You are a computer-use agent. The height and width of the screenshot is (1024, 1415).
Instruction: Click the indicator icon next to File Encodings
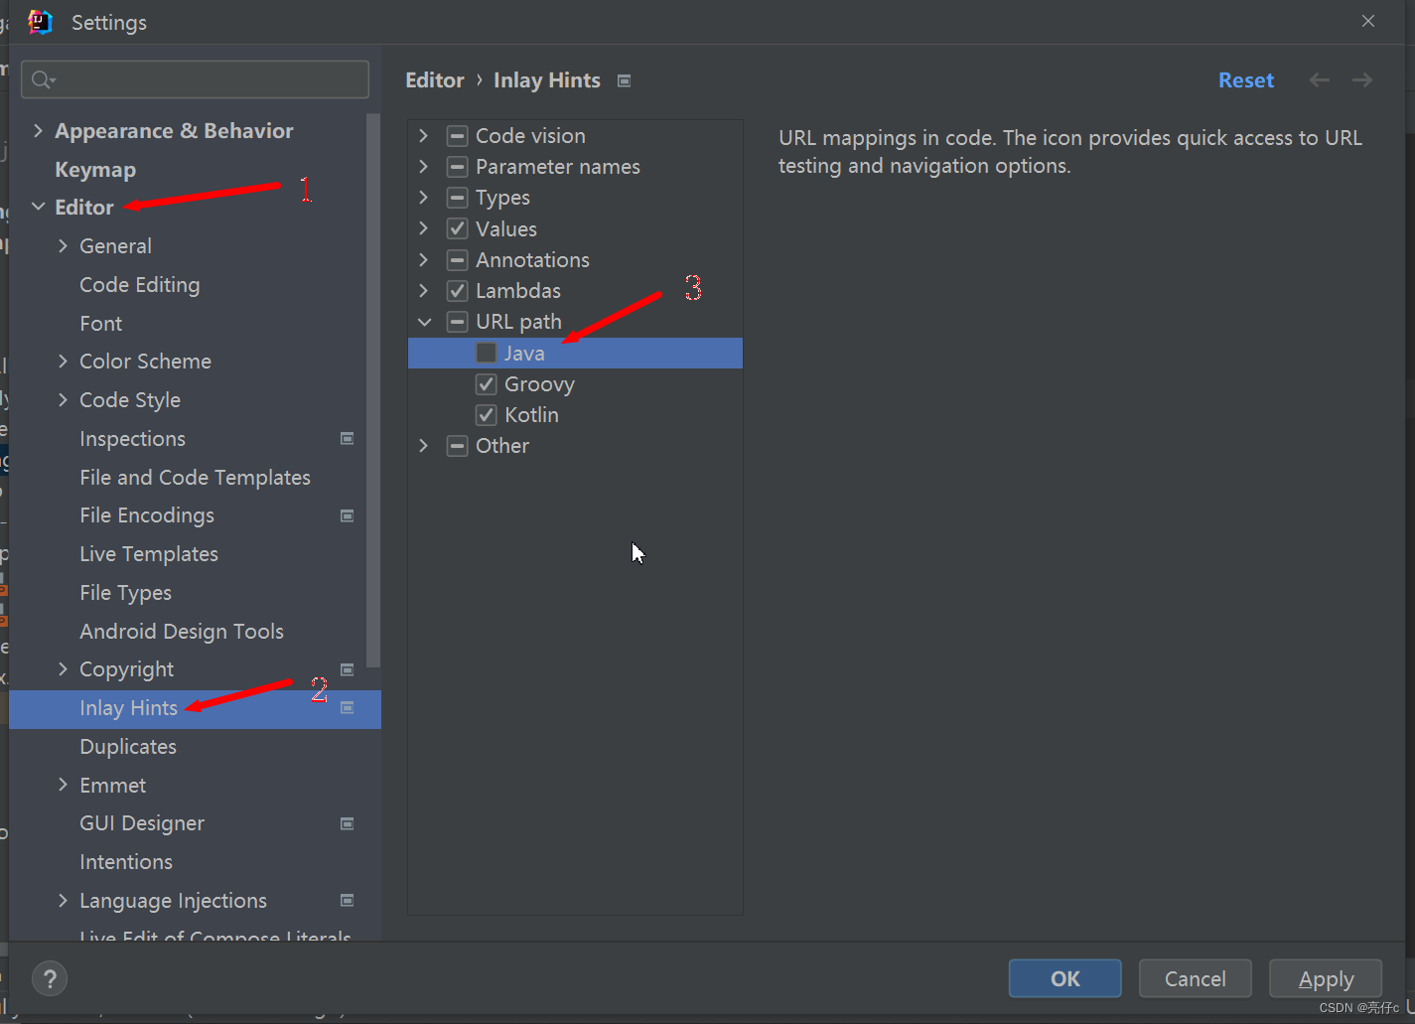point(348,515)
